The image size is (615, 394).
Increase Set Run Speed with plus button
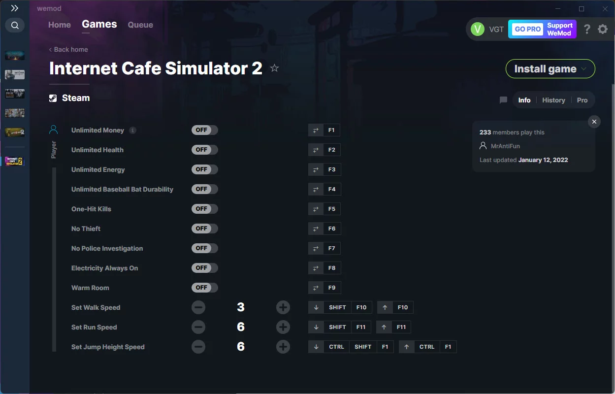[283, 328]
